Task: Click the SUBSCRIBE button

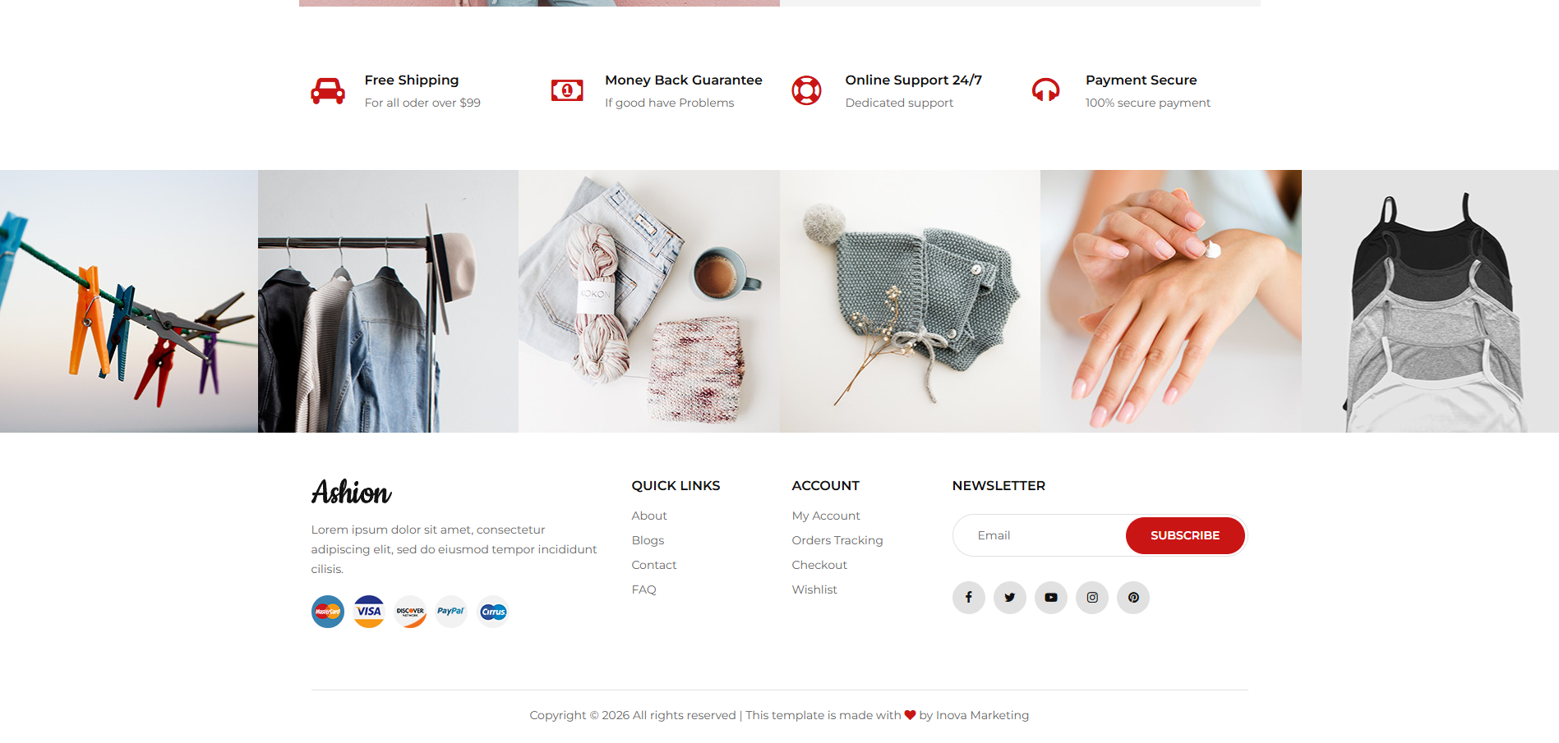Action: click(1185, 535)
